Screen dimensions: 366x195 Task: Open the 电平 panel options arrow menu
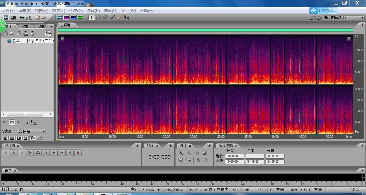363,171
